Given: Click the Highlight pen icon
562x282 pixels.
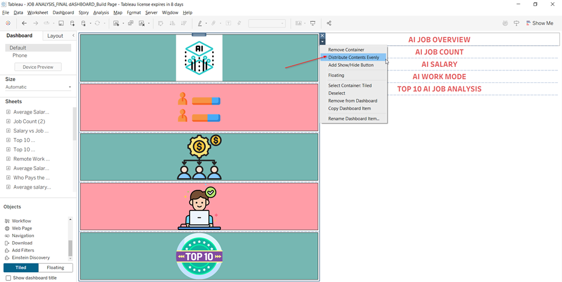Looking at the screenshot, I should pos(200,23).
